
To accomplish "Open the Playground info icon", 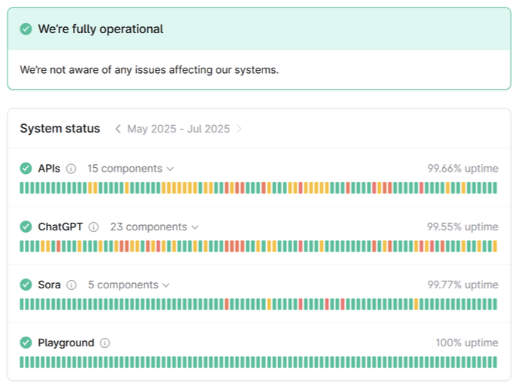I will click(x=105, y=343).
